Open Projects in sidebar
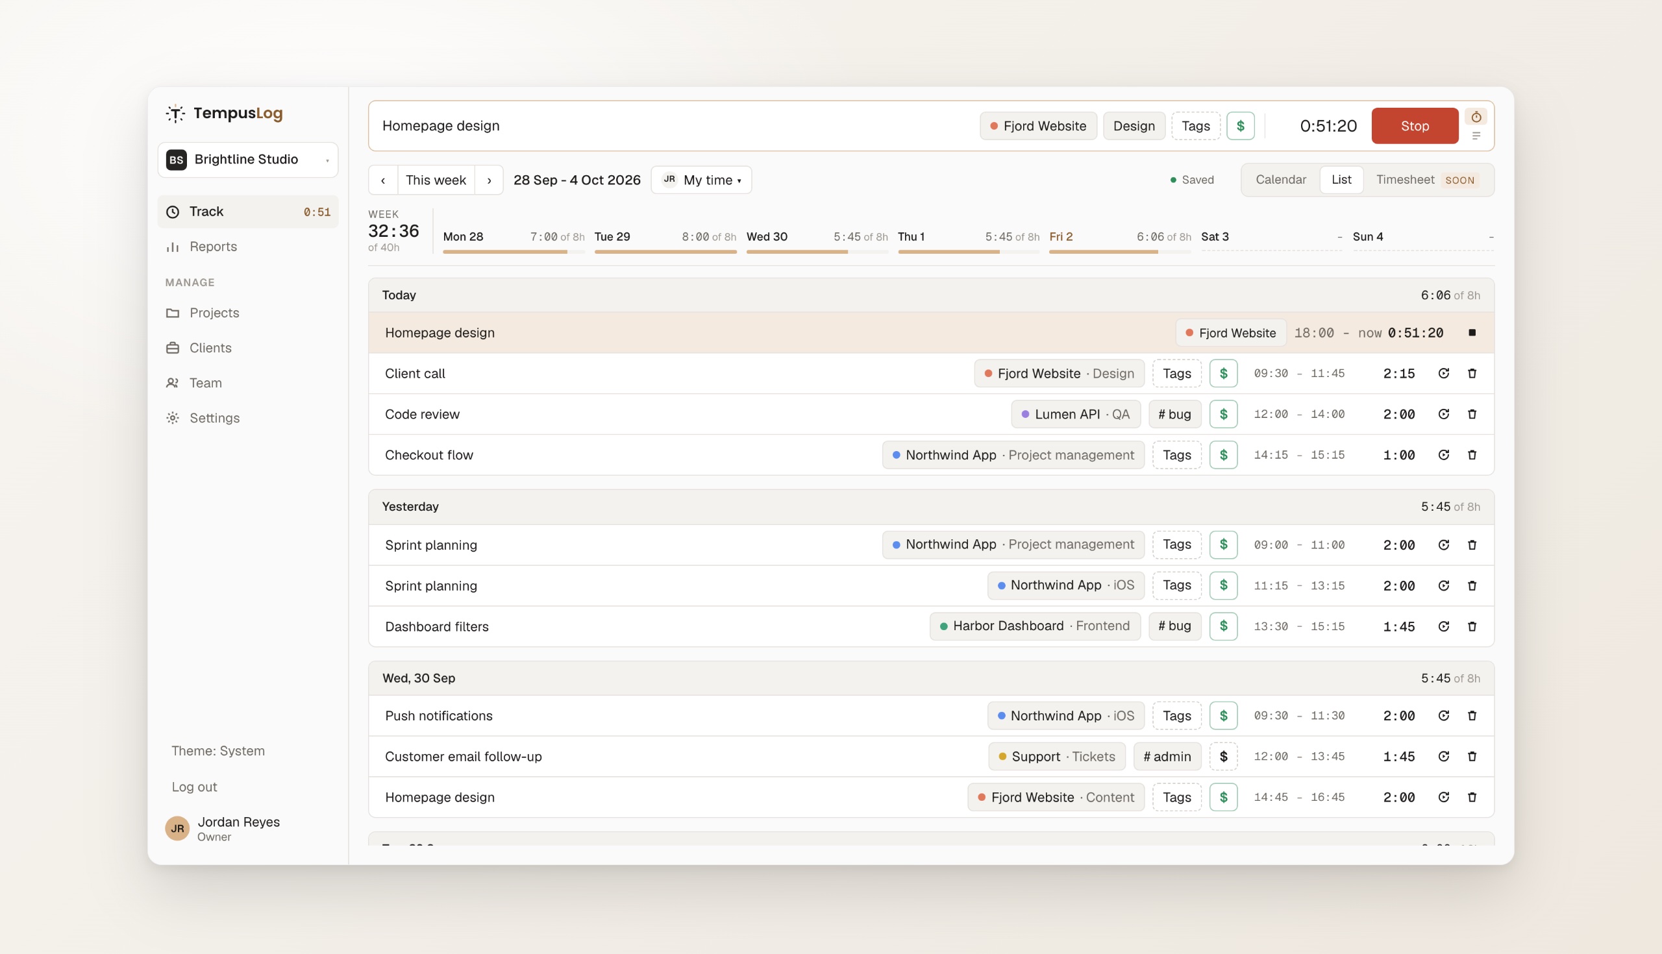Viewport: 1662px width, 954px height. click(248, 313)
